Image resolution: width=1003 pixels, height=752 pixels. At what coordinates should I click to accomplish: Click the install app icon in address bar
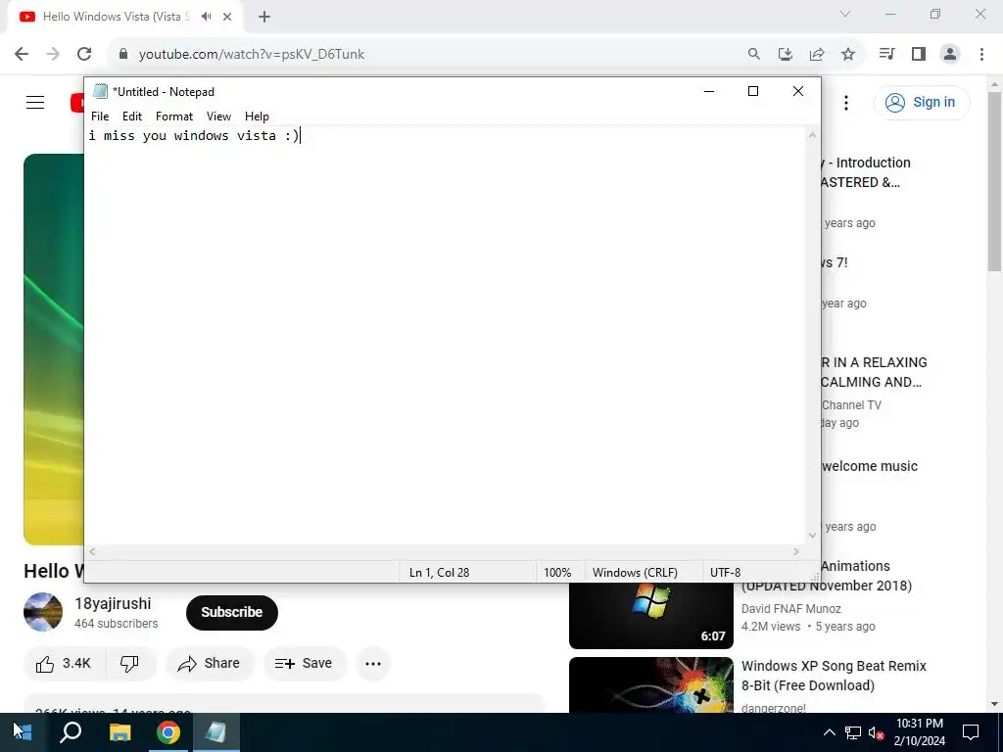pyautogui.click(x=786, y=55)
